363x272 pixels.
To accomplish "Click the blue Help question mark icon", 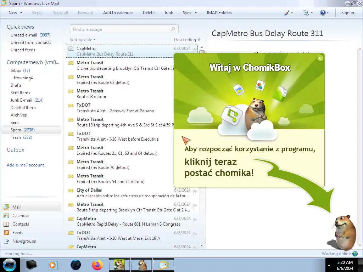I will click(323, 13).
